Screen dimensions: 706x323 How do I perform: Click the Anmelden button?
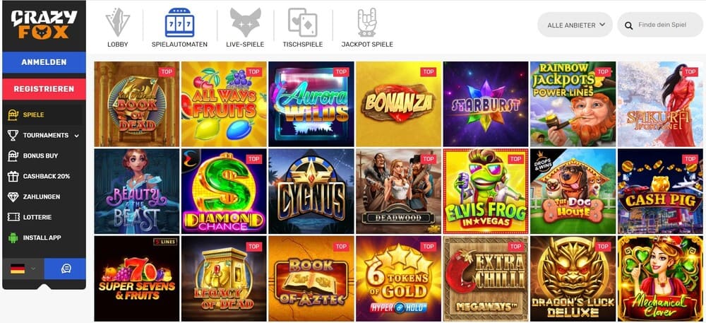point(44,62)
